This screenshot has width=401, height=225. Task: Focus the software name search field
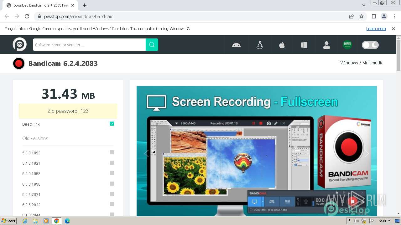(x=89, y=45)
